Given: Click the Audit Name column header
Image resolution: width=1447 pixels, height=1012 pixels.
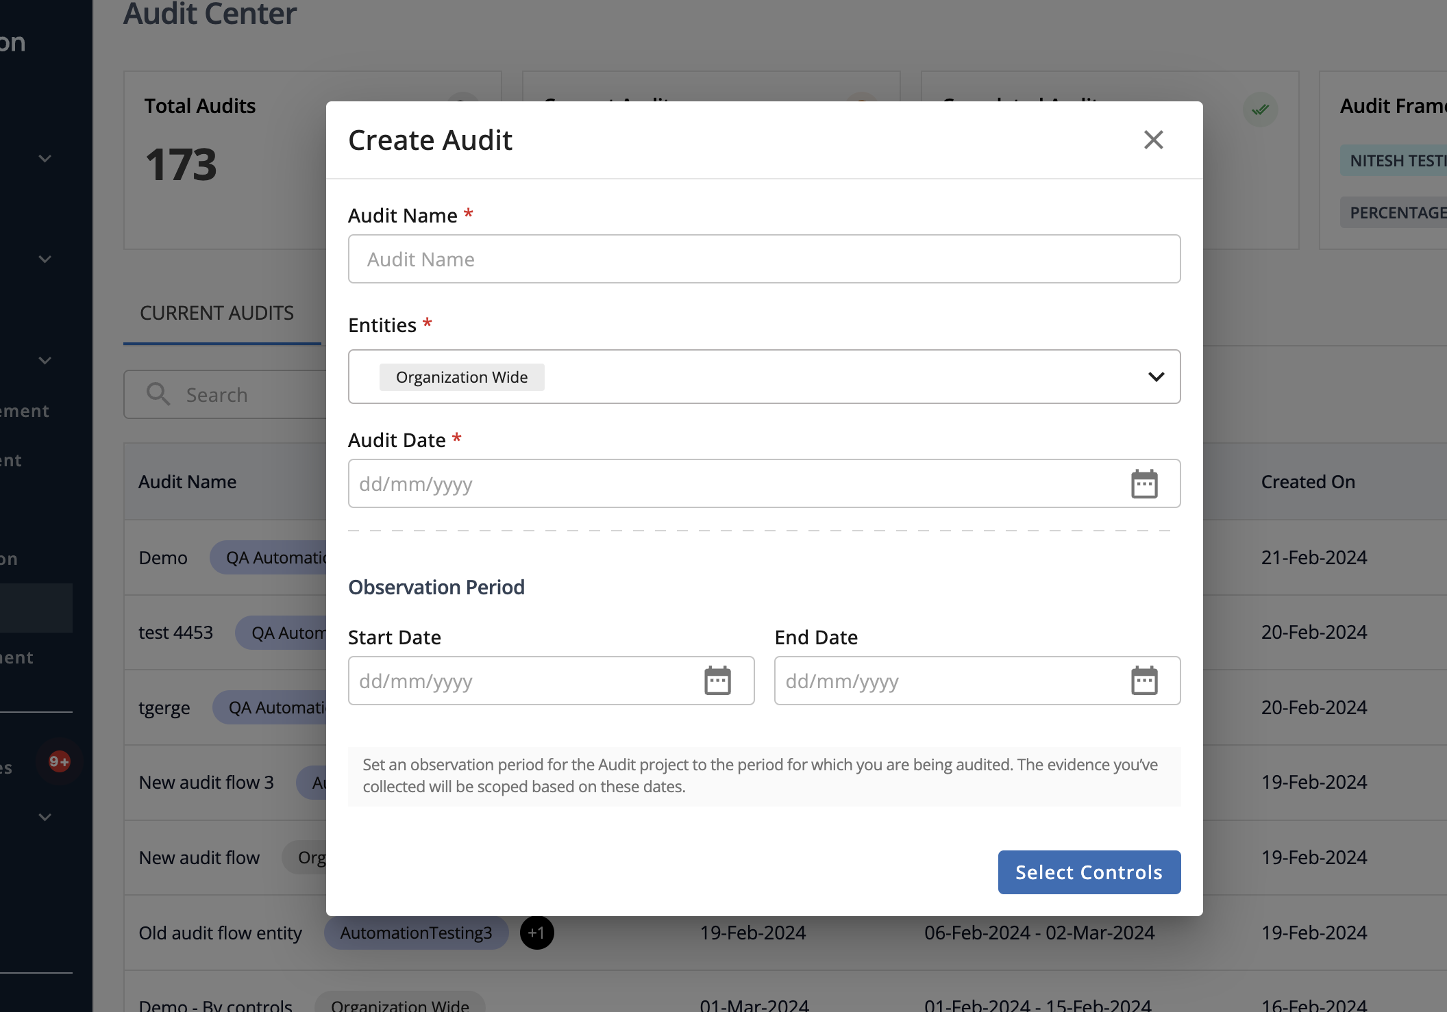Looking at the screenshot, I should pyautogui.click(x=187, y=481).
